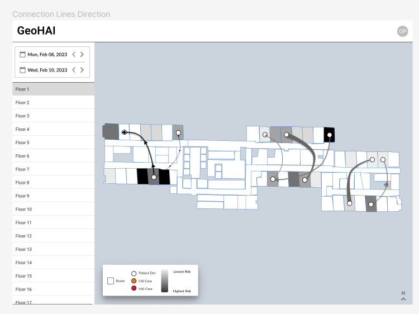Go to previous day for end date

(x=74, y=70)
